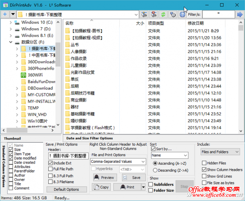Screen dimensions: 245x201
Task: Expand the 360Downloads tree node
Action: [x=17, y=62]
